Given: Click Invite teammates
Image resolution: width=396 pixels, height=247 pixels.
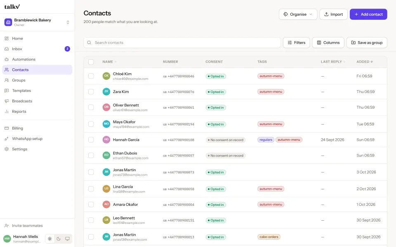Looking at the screenshot, I should point(37,226).
